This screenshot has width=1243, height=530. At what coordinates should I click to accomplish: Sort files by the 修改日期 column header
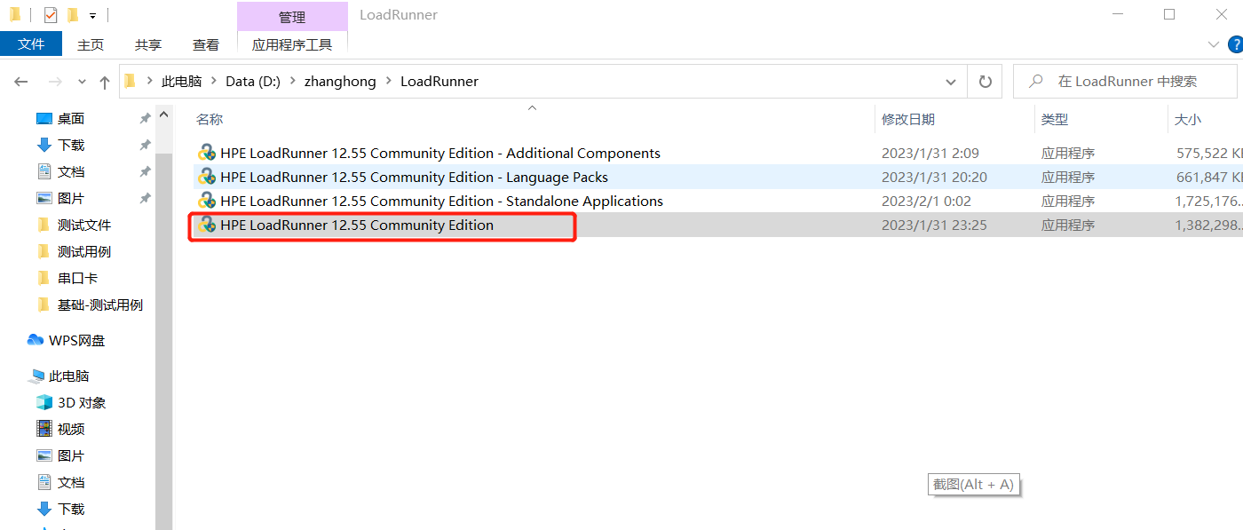click(907, 119)
